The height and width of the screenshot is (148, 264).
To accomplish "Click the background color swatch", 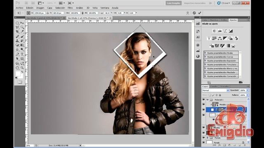I will pyautogui.click(x=21, y=76).
